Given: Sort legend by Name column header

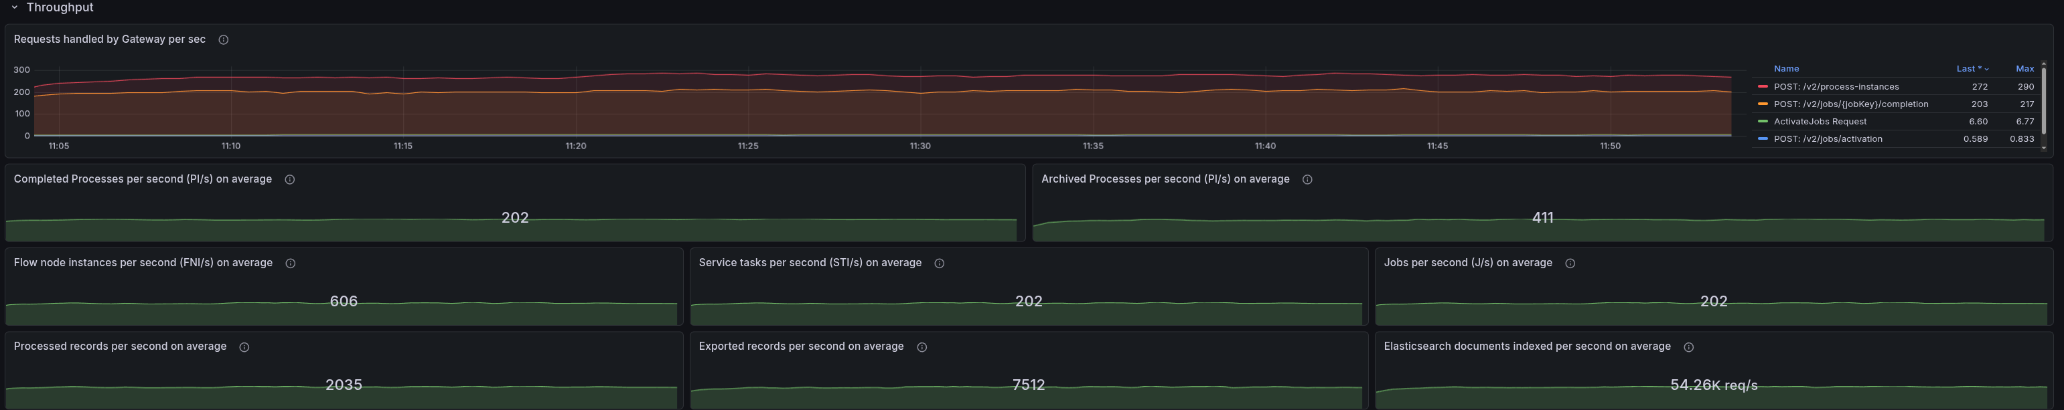Looking at the screenshot, I should click(1786, 69).
